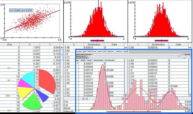Click scroll-up arrow of X Distribution table
193x114 pixels.
(126, 47)
